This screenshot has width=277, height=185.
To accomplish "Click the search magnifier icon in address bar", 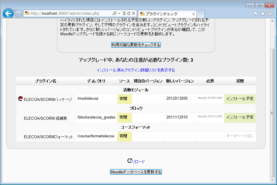I will [x=114, y=14].
